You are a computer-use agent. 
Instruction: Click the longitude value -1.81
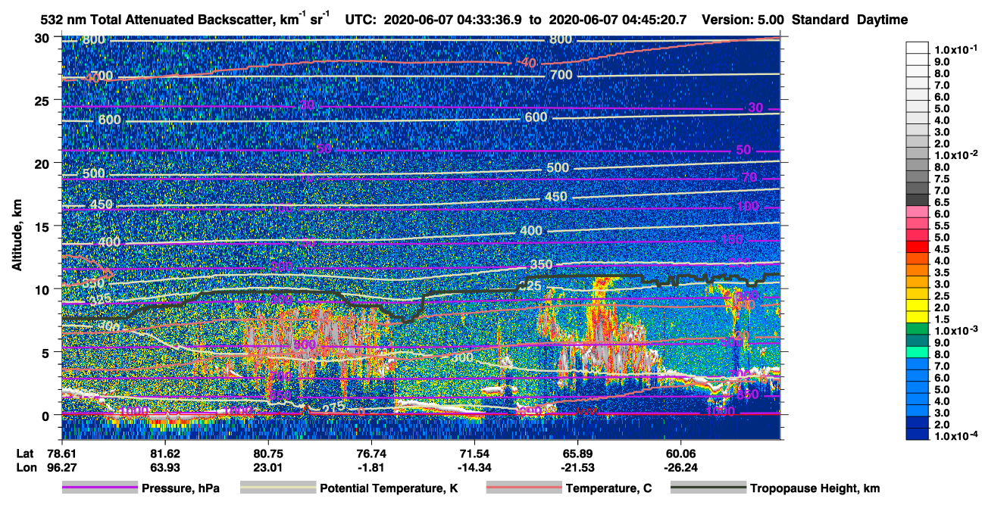tap(371, 467)
